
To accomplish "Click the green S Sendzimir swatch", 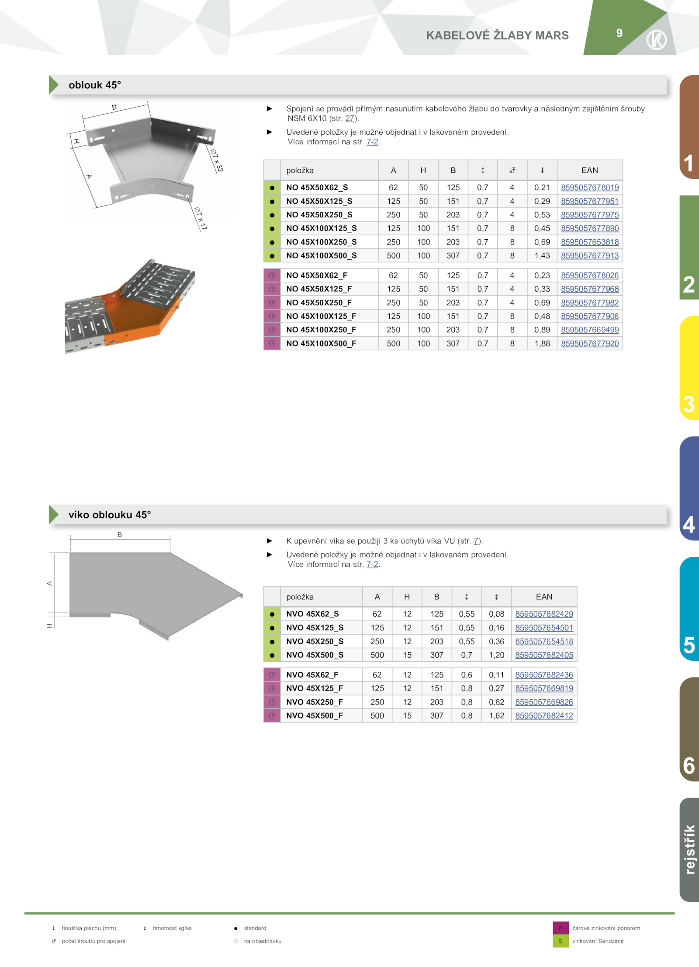I will (561, 941).
